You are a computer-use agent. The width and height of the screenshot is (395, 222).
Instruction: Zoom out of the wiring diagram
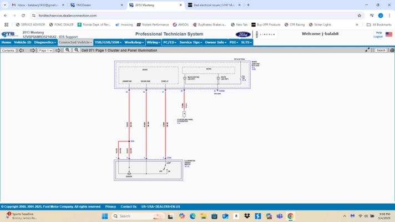(x=77, y=50)
